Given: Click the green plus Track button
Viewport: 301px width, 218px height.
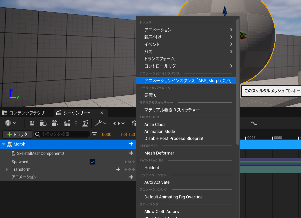Looking at the screenshot, I should coord(17,134).
